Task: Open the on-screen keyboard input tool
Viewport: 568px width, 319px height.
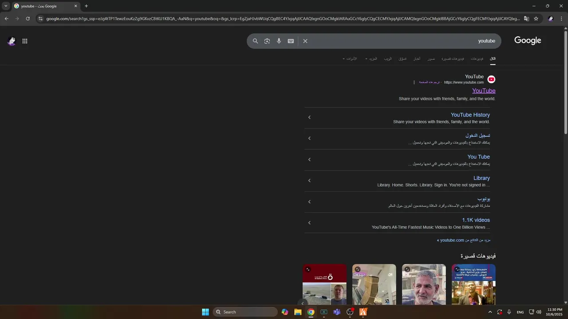Action: click(x=291, y=41)
